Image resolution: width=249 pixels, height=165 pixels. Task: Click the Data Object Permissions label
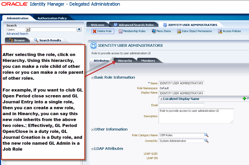(197, 31)
